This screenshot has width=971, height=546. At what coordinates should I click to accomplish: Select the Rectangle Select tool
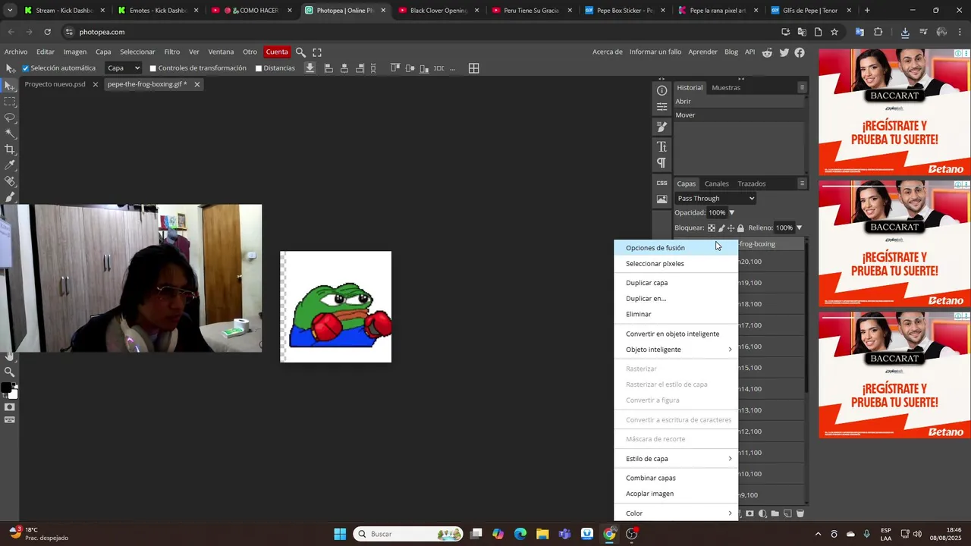pos(10,102)
